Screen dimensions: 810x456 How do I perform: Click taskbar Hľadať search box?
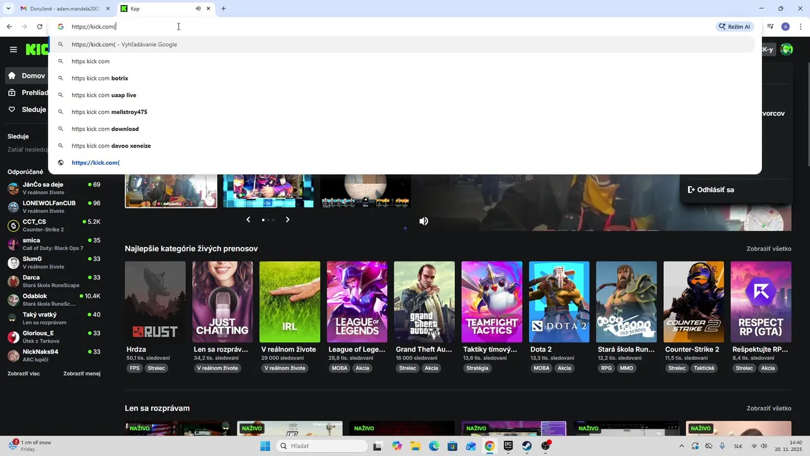coord(321,446)
